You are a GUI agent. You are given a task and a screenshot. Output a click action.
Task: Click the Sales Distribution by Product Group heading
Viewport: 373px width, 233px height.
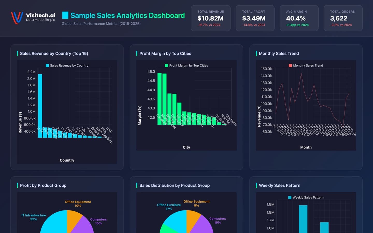[175, 186]
